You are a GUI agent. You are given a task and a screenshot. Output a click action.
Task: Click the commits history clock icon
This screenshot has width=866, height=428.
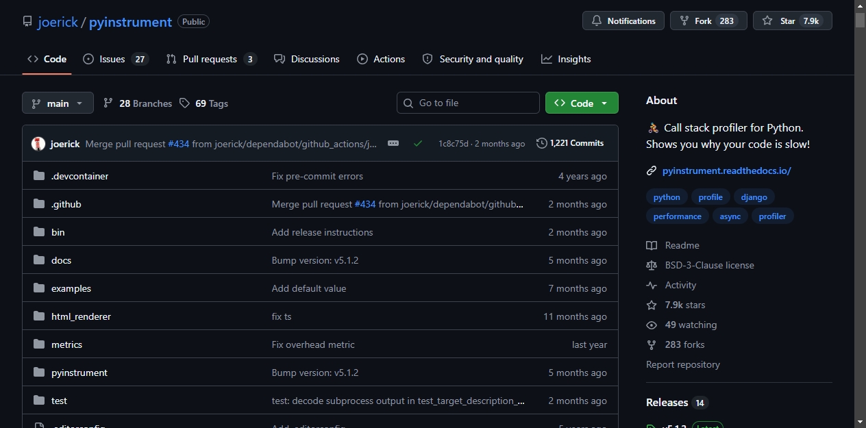(x=542, y=143)
